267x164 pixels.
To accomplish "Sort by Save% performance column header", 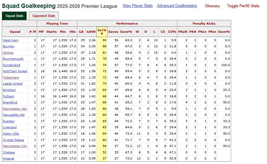I will click(x=126, y=32).
